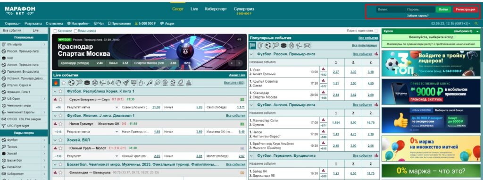Click the Пароль input field
The height and width of the screenshot is (180, 483).
420,9
